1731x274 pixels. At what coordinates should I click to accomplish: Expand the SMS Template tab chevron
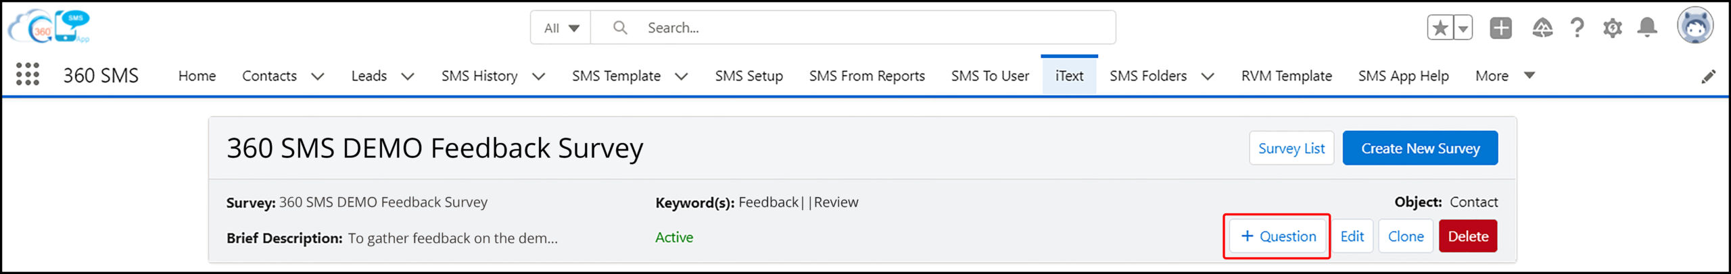[682, 76]
